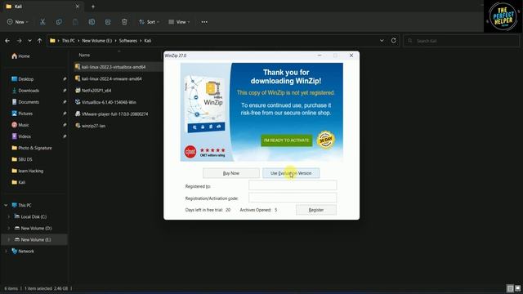Unpin Desktop from quick access pin icon
The height and width of the screenshot is (294, 523).
(x=65, y=79)
